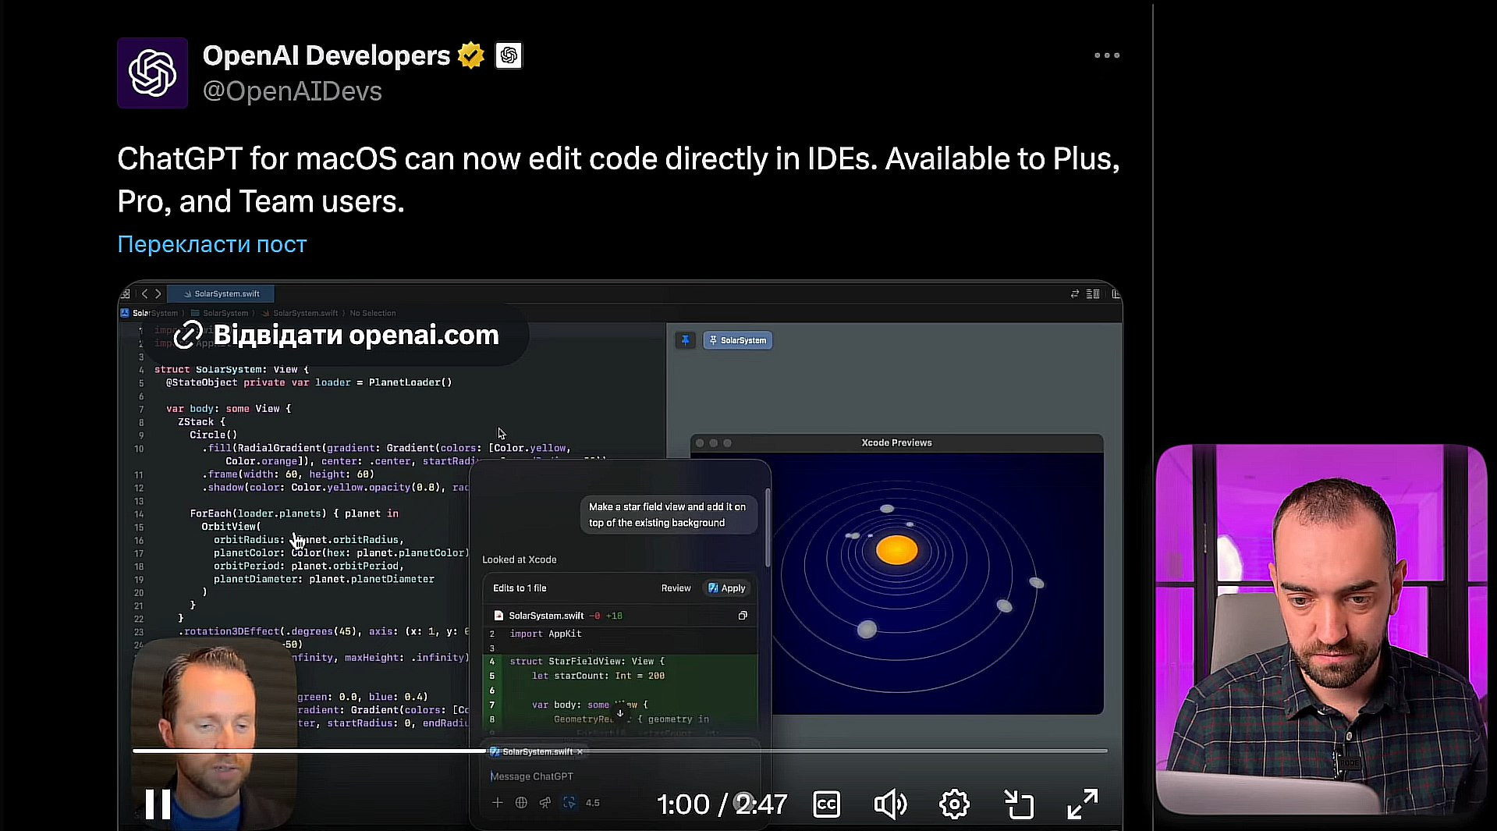Screen dimensions: 1497x831
Task: Click the star field request message bubble
Action: coord(668,515)
